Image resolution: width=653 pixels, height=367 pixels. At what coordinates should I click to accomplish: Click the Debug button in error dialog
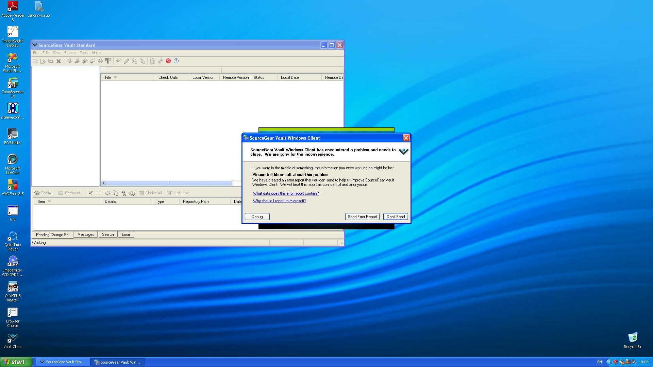tap(257, 217)
